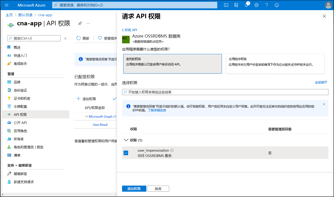Go back to 所有 API
Viewport: 334px width, 197px height.
129,30
